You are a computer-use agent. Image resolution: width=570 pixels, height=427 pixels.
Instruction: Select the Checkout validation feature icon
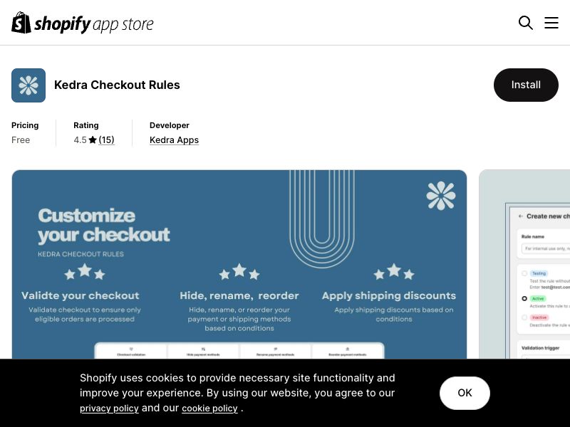(130, 349)
